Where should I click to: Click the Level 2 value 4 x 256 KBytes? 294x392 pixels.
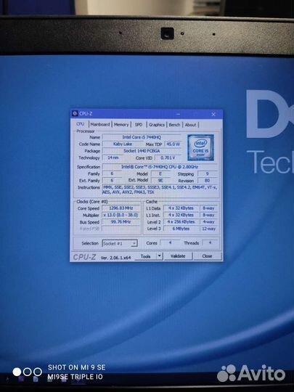click(181, 221)
